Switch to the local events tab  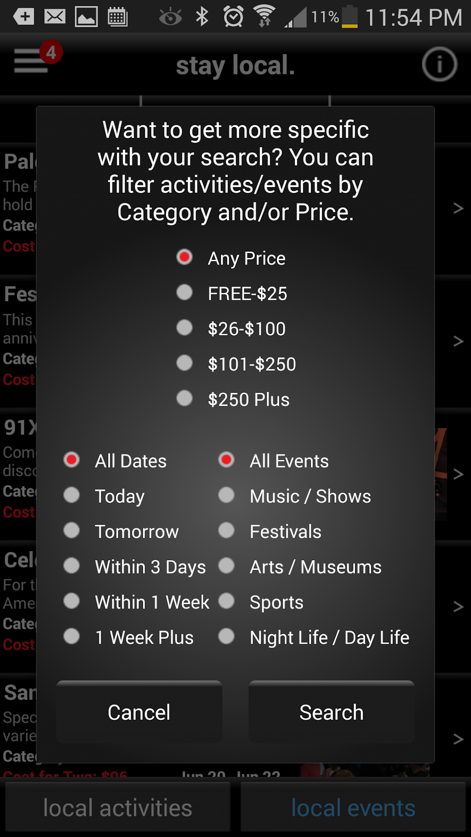(353, 808)
